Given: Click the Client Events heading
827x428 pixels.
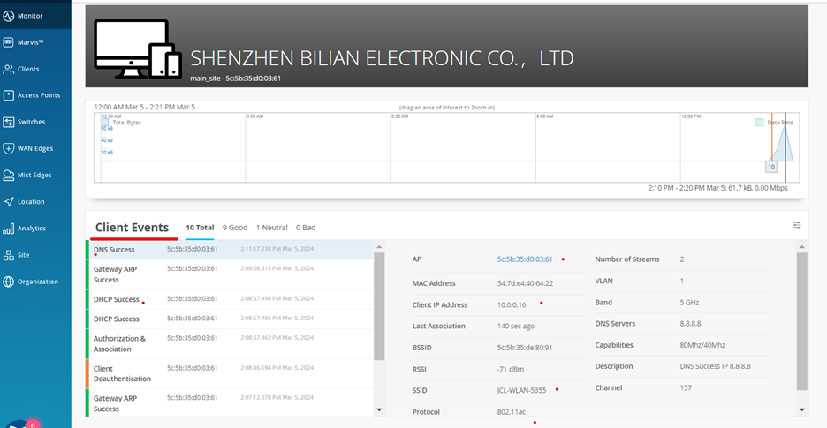Looking at the screenshot, I should point(132,228).
